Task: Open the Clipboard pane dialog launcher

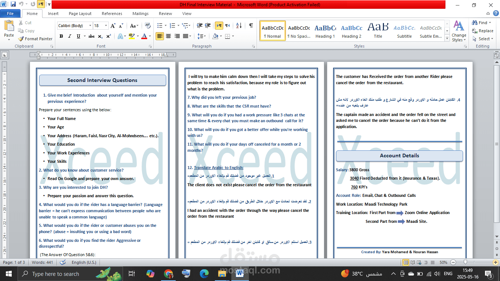Action: [52, 46]
